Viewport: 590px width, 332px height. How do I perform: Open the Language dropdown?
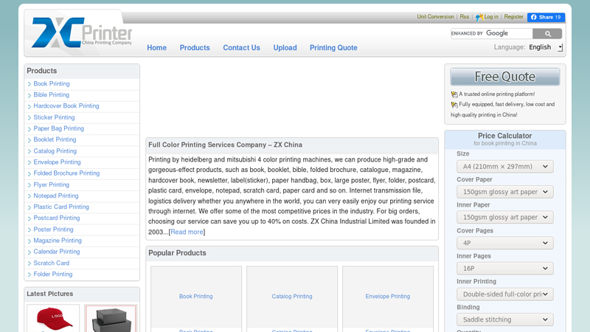545,47
